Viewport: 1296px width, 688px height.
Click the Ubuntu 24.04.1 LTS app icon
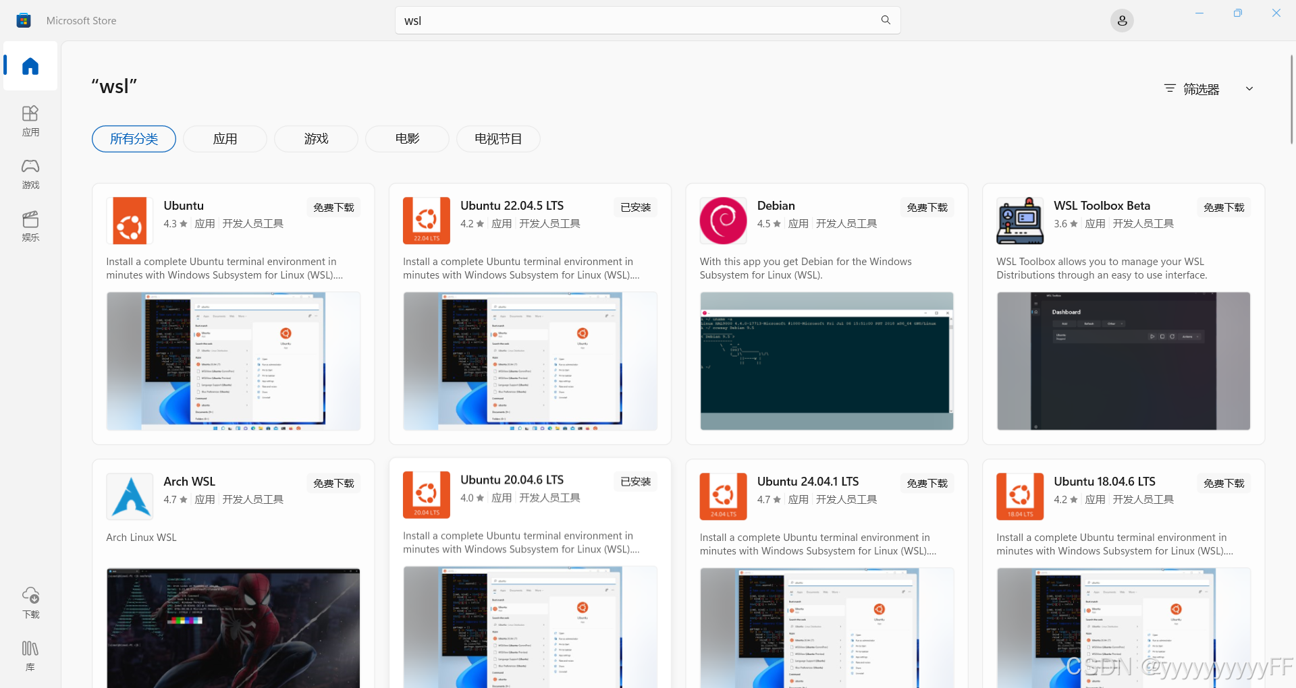tap(723, 496)
